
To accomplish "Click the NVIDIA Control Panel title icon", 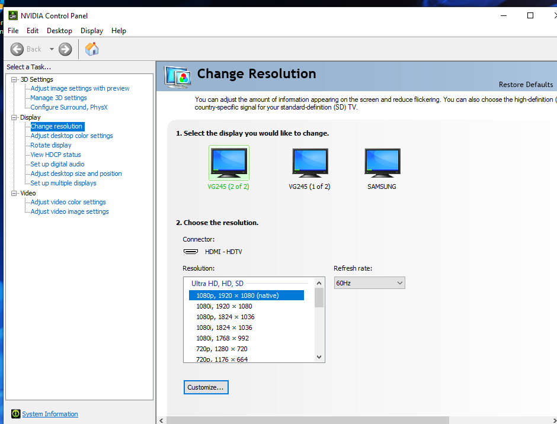I will (x=13, y=15).
